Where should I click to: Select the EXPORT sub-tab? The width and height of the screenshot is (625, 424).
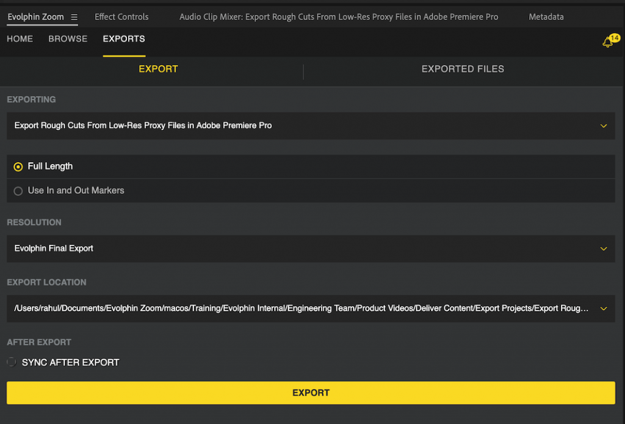158,69
